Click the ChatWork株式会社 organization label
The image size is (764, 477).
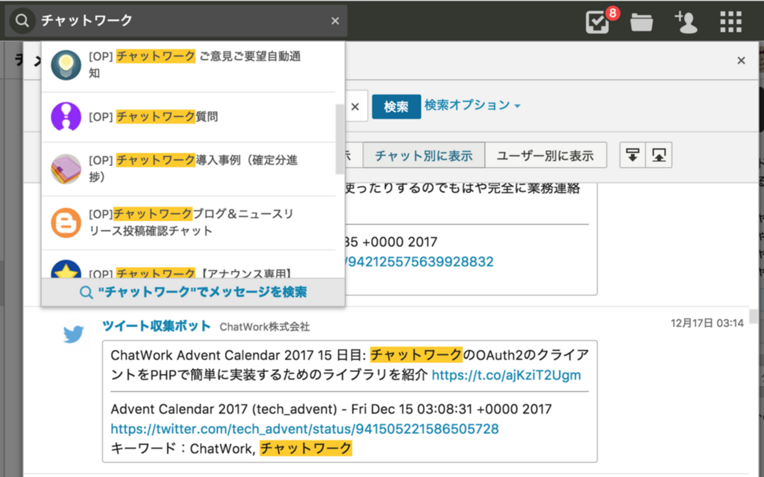(x=264, y=326)
